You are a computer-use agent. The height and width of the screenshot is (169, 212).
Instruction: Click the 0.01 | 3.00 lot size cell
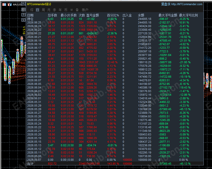click(67, 109)
